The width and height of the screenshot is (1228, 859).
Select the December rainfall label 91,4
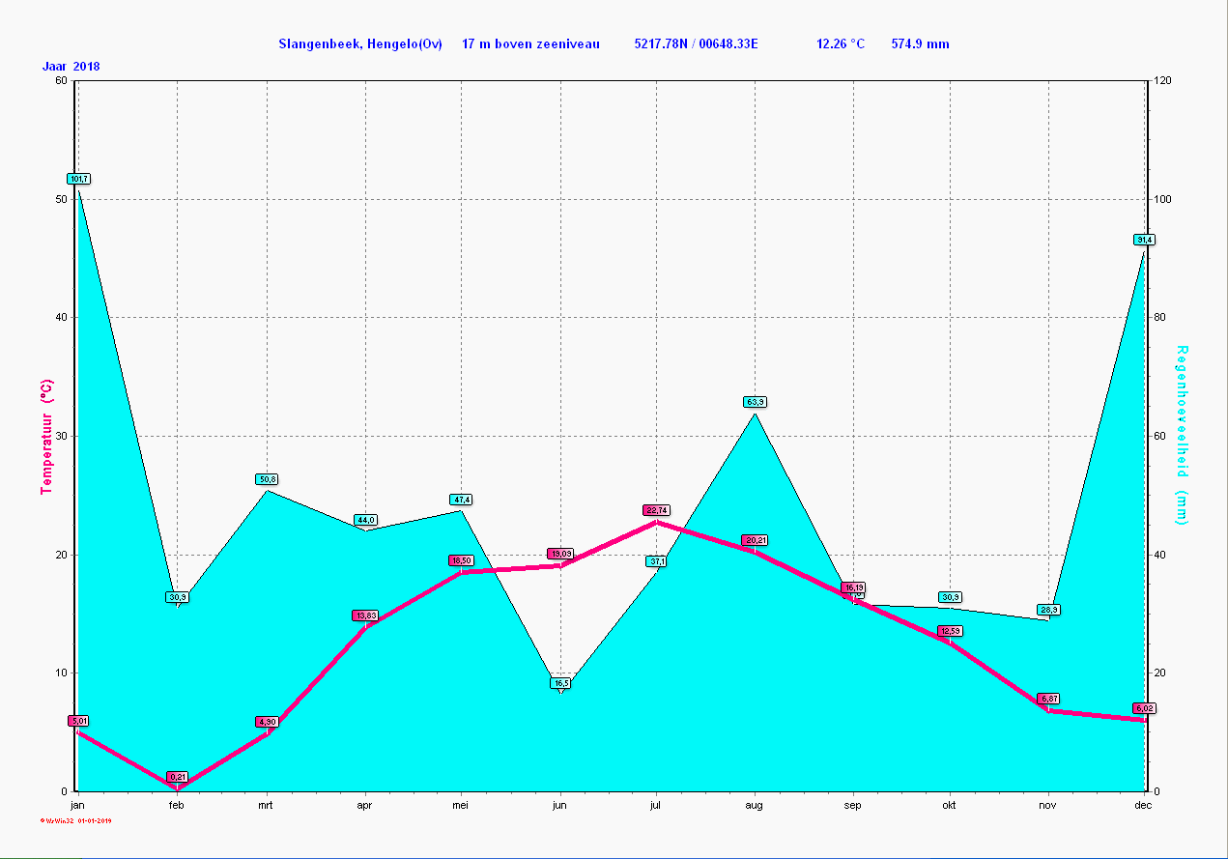1144,240
